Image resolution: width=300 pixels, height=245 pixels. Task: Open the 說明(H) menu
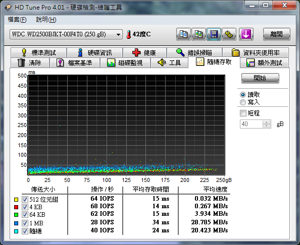[x=46, y=20]
